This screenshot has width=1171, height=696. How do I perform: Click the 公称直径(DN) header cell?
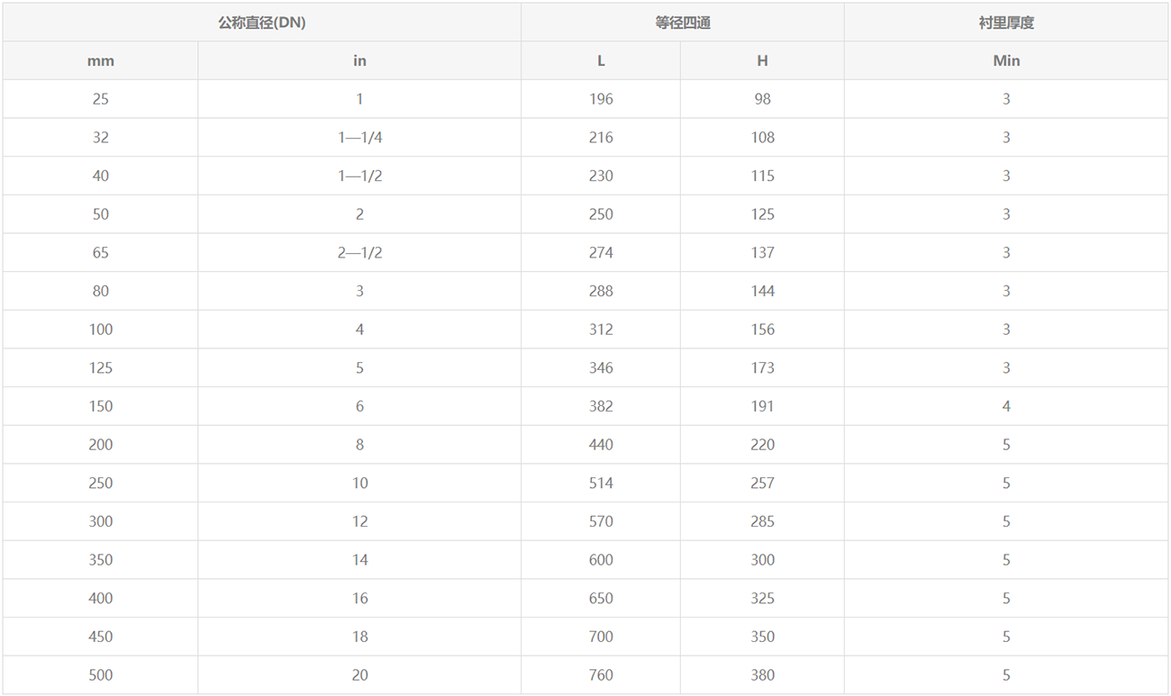261,23
